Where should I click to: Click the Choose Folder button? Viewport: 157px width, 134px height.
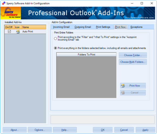(x=133, y=55)
